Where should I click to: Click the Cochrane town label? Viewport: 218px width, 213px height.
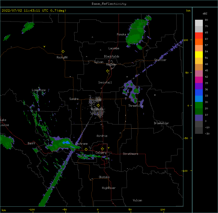pos(81,144)
